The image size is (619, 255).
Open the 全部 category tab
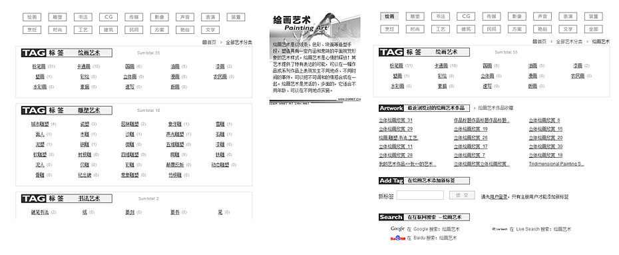point(593,29)
